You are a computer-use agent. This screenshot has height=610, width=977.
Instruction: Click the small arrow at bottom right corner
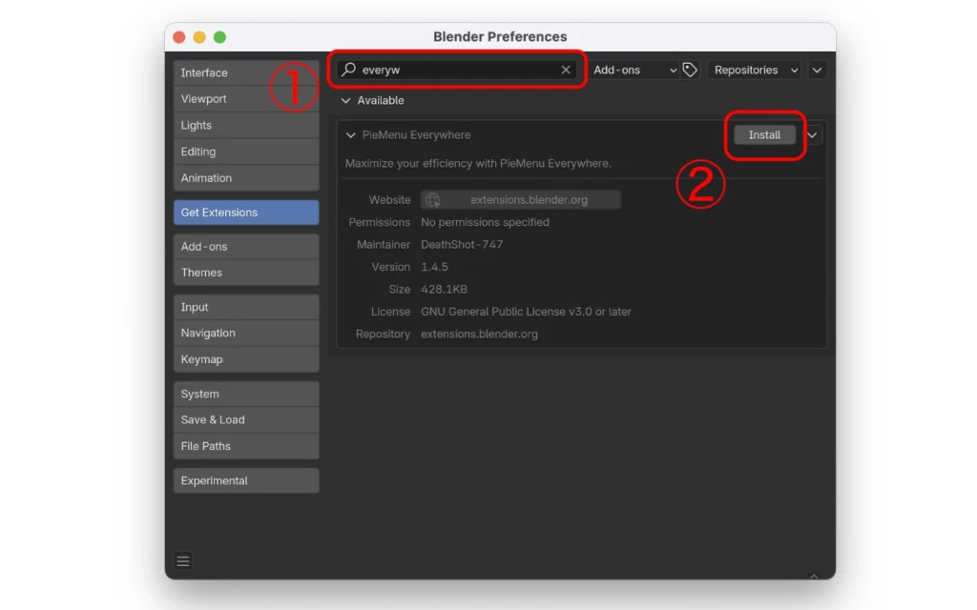(813, 577)
